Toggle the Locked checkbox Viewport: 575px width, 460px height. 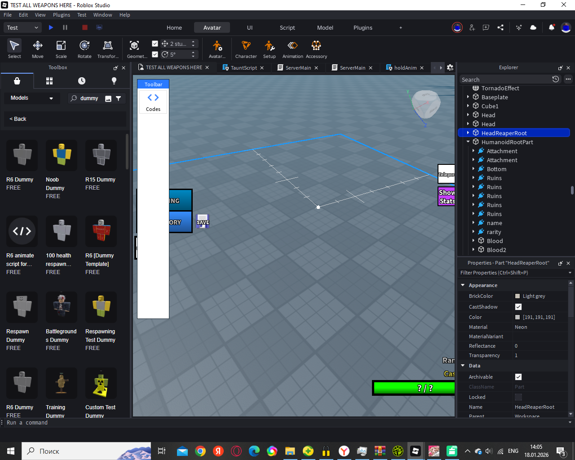click(x=518, y=397)
